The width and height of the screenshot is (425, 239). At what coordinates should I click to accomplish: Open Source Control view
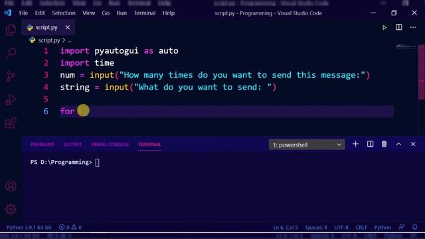(11, 76)
